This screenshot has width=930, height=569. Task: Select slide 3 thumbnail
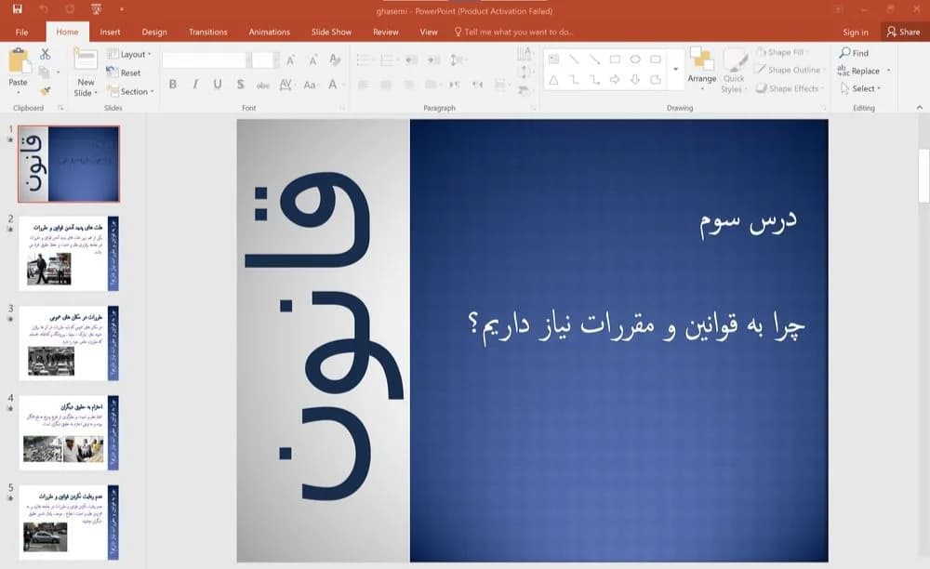point(68,343)
